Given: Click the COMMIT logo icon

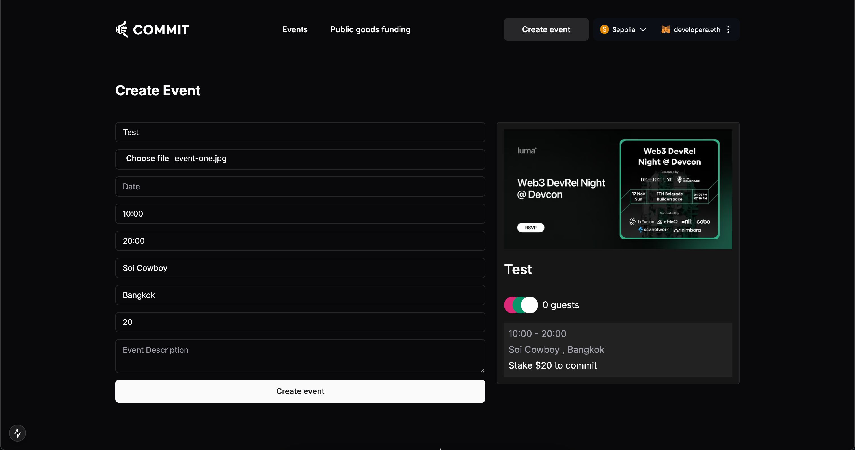Looking at the screenshot, I should tap(122, 29).
